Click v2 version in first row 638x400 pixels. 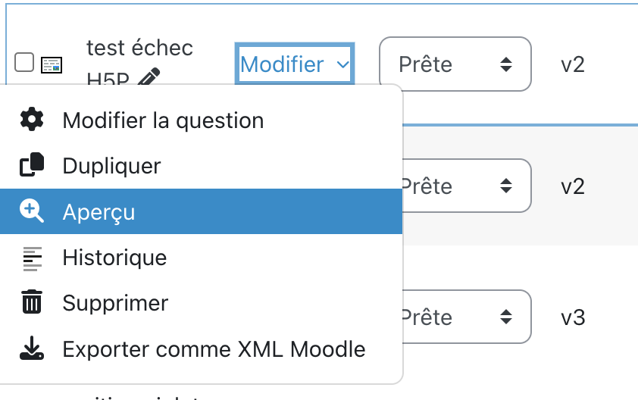click(x=573, y=64)
